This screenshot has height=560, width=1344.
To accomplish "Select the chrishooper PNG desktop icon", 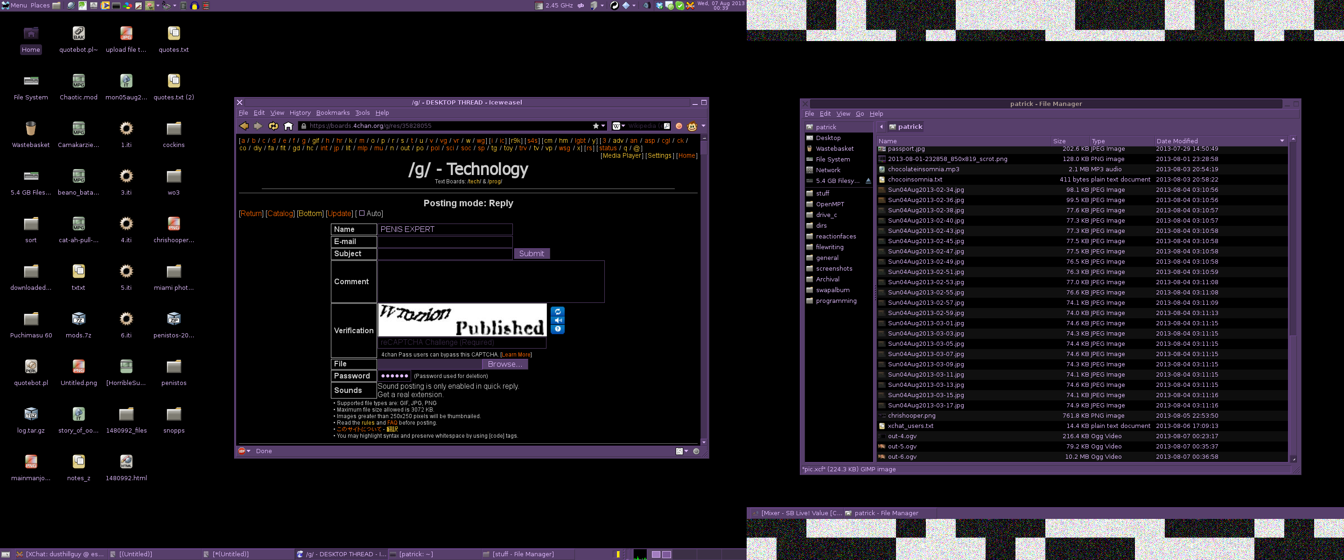I will click(174, 229).
